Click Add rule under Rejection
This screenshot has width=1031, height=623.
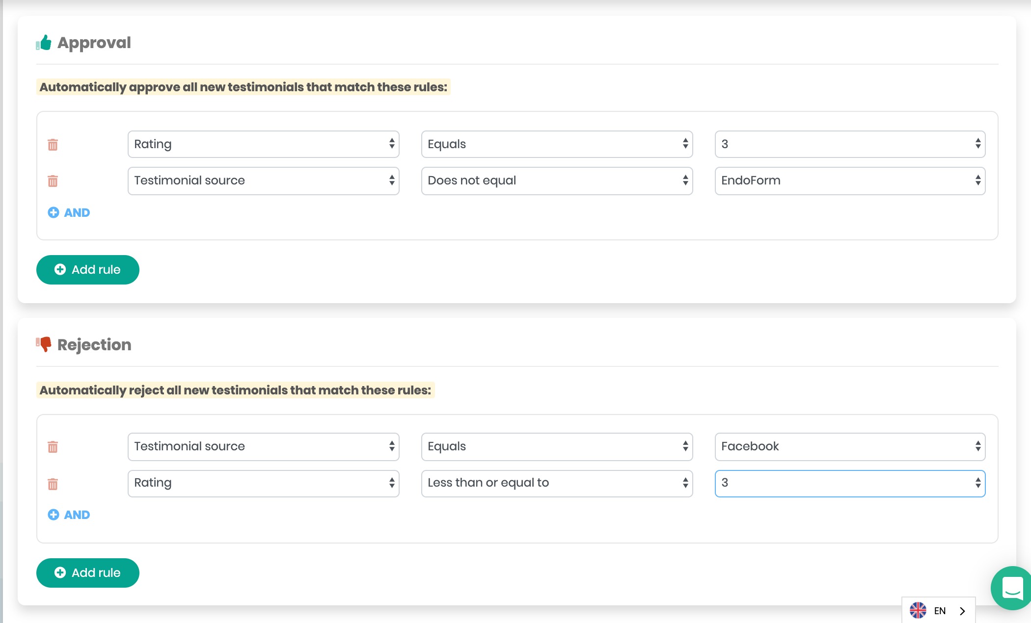[88, 572]
